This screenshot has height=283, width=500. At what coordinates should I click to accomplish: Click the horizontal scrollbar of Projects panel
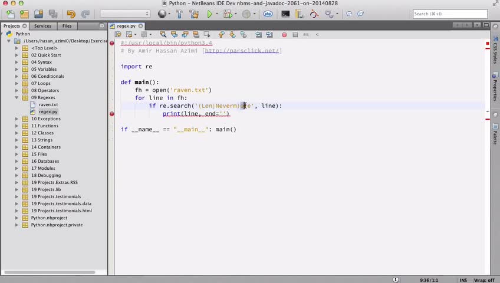tap(50, 272)
